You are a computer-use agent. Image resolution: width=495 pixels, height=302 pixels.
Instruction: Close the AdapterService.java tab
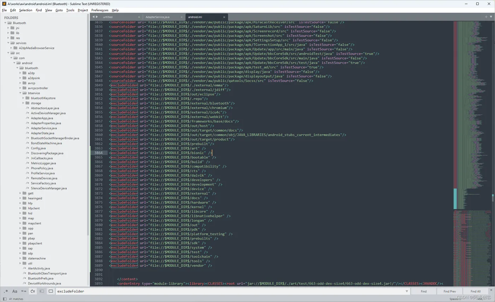(182, 17)
